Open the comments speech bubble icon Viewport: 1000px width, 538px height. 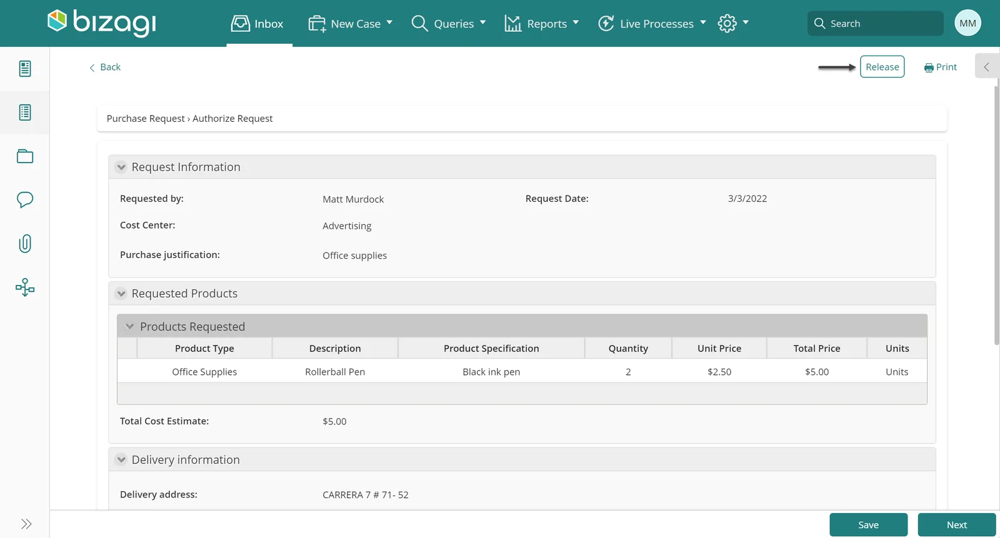[25, 200]
